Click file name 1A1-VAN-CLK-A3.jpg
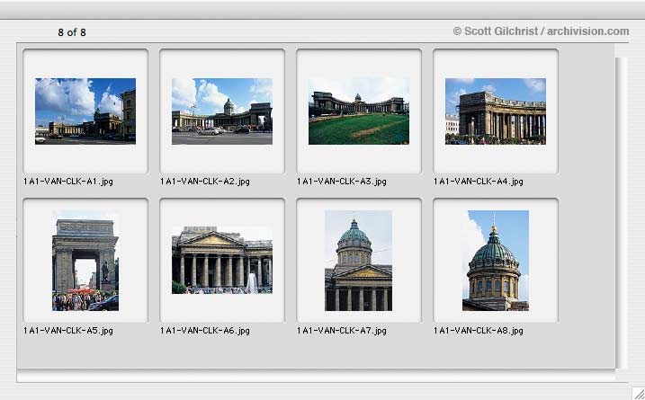The height and width of the screenshot is (400, 645). click(342, 182)
